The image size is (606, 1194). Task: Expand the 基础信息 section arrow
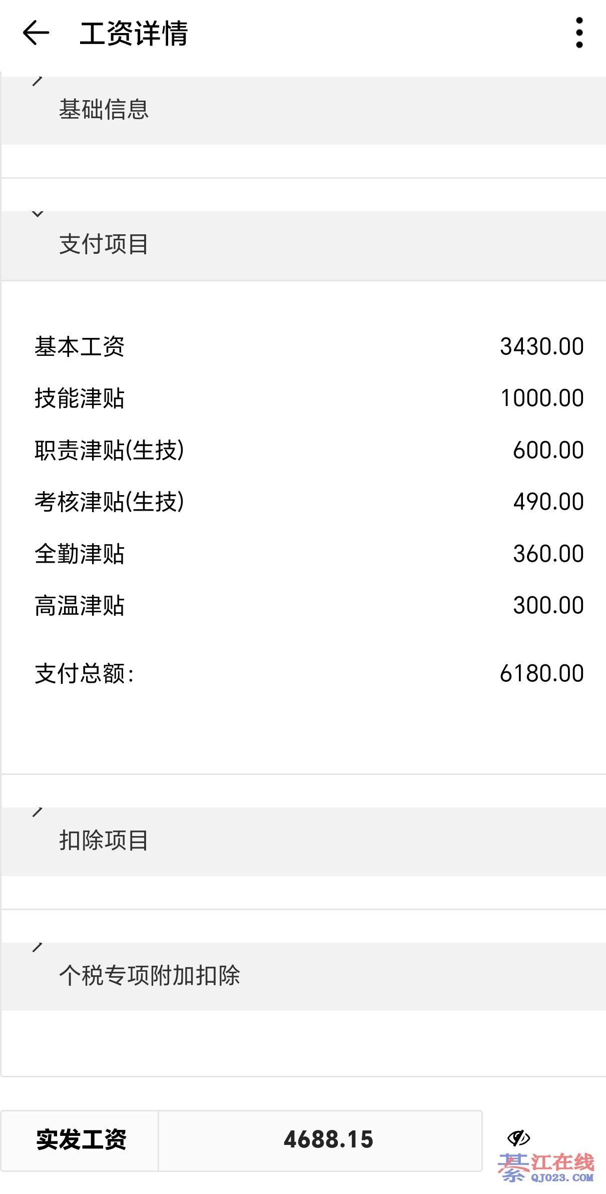38,81
